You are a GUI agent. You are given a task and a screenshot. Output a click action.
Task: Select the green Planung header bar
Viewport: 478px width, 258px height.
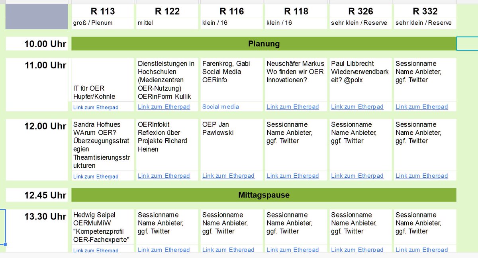tap(264, 44)
